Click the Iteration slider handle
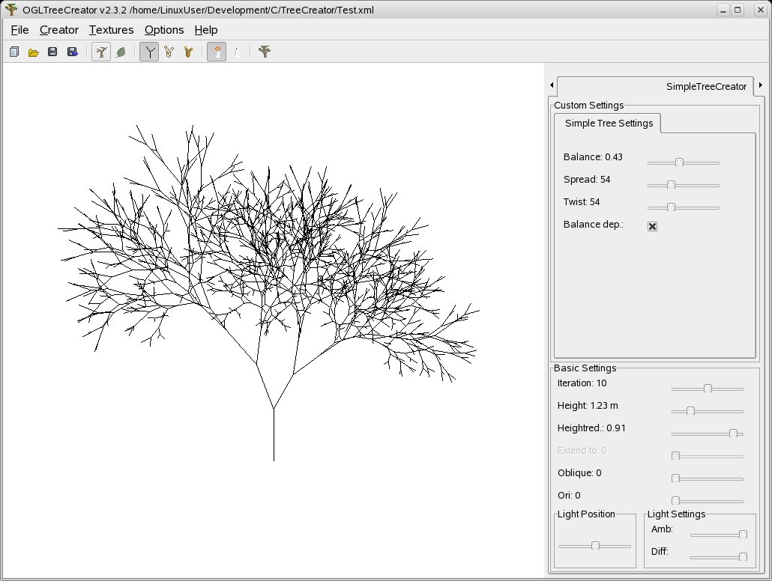The image size is (772, 581). tap(708, 389)
